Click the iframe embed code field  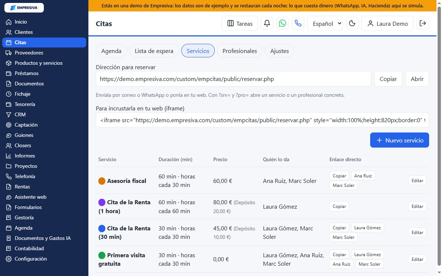262,120
